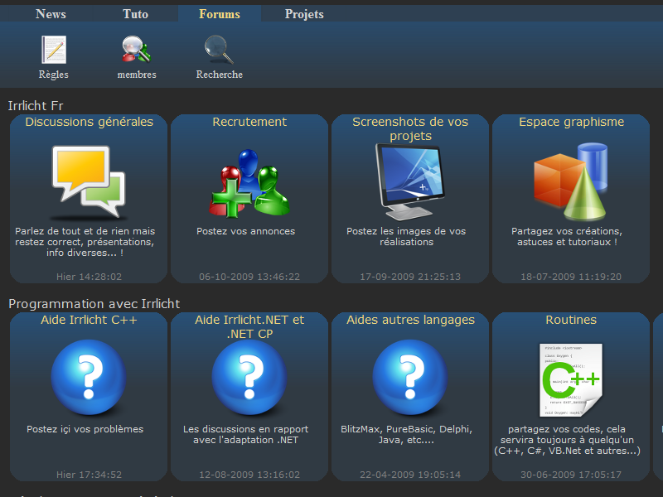Image resolution: width=663 pixels, height=497 pixels.
Task: Click the 18-07-2009 11:19:20 timestamp
Action: tap(571, 277)
